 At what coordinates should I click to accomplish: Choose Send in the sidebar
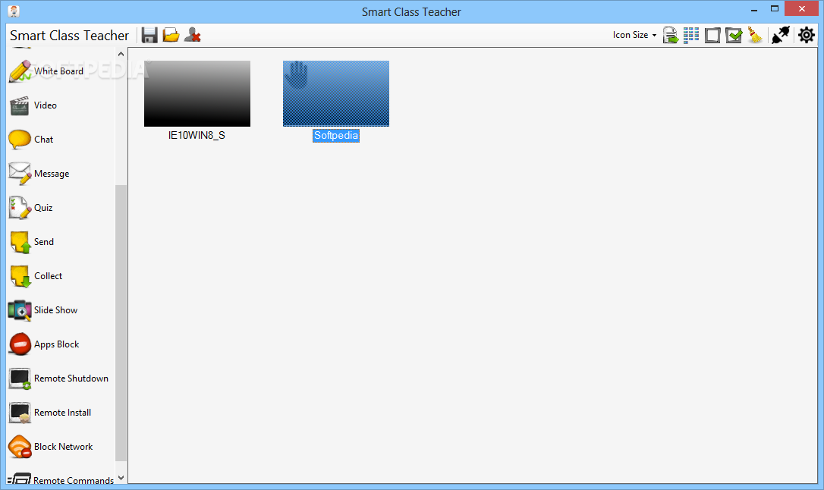(32, 242)
